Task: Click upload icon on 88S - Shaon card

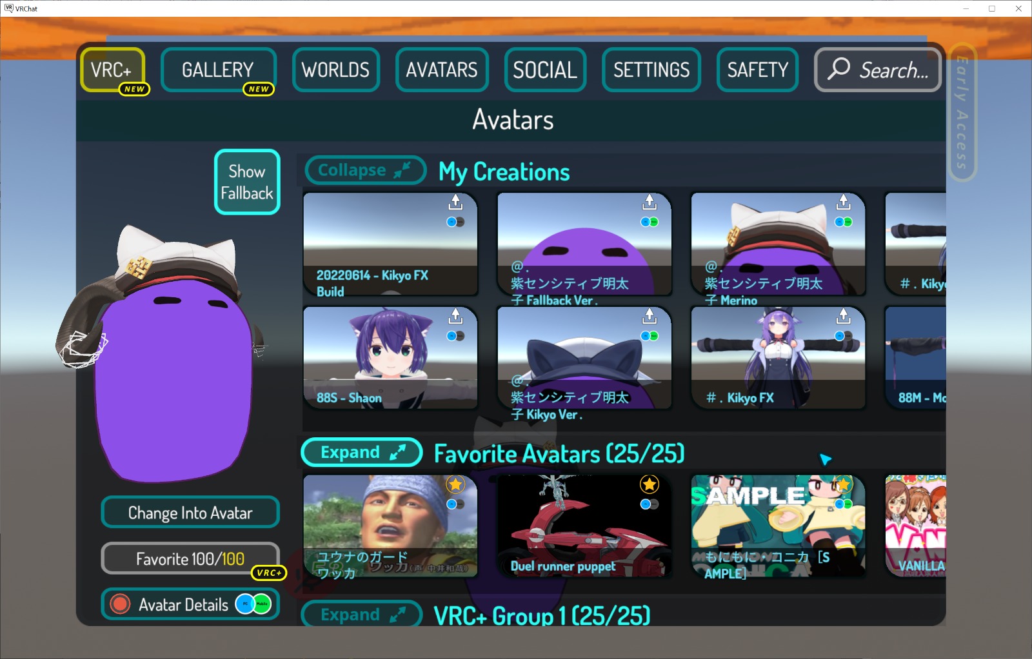Action: 455,317
